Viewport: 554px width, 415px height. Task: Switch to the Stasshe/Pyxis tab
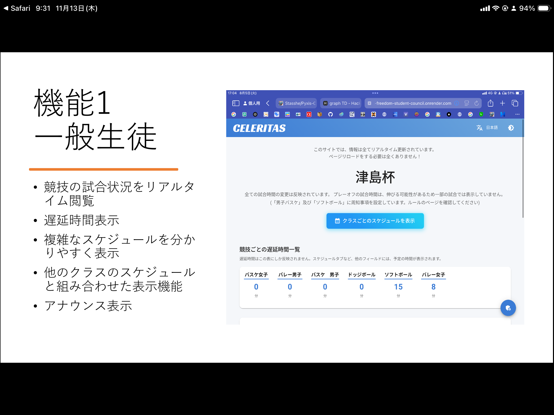click(296, 103)
